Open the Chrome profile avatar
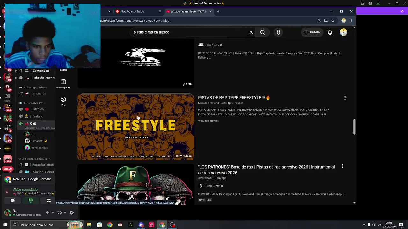408x229 pixels. click(x=343, y=21)
